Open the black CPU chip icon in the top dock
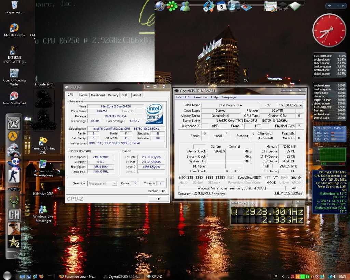Screen dimensions: 350x280 (x=282, y=6)
